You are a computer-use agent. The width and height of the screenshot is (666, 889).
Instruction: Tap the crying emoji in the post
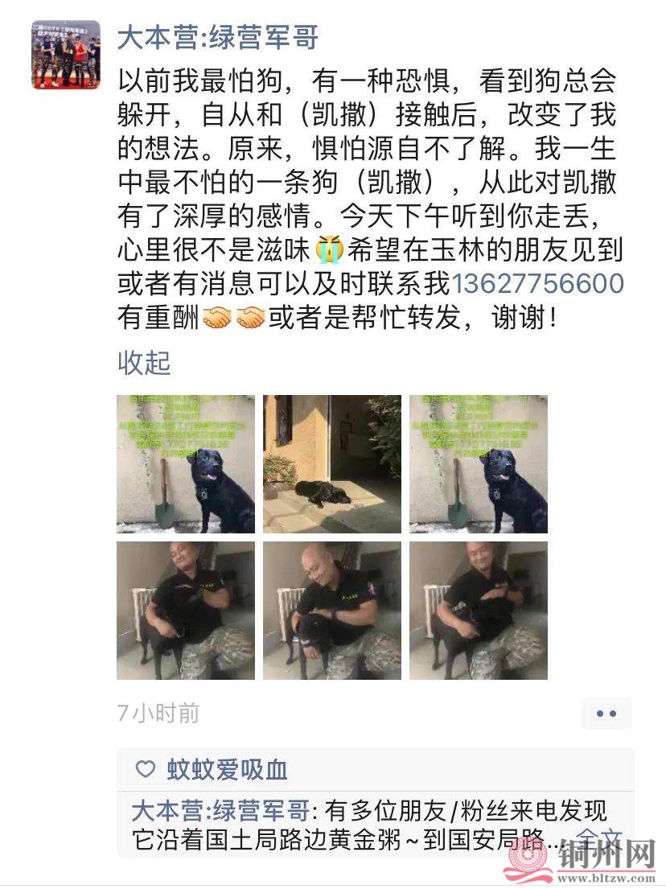point(331,250)
